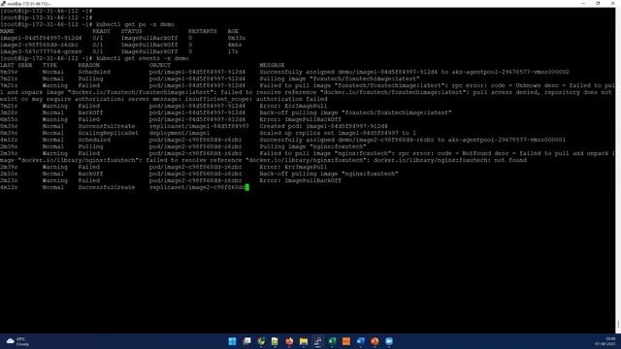The image size is (621, 349).
Task: Click message 'Successfully assigned demo/image1' line
Action: (x=414, y=72)
